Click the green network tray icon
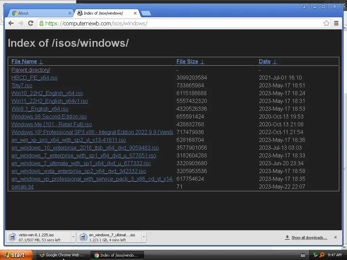 [315, 255]
